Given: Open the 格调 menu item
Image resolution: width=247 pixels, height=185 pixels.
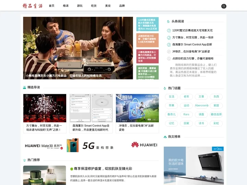Looking at the screenshot, I should pyautogui.click(x=66, y=6).
